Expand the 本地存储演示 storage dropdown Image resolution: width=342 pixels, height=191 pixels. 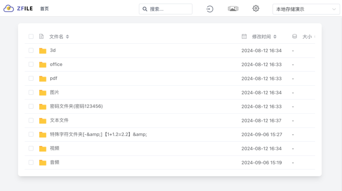pos(306,9)
